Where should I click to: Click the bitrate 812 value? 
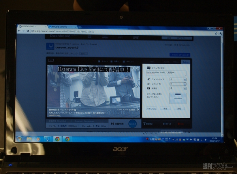coord(63,126)
